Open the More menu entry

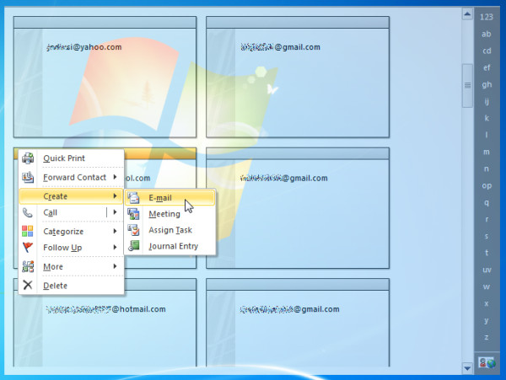pyautogui.click(x=72, y=267)
